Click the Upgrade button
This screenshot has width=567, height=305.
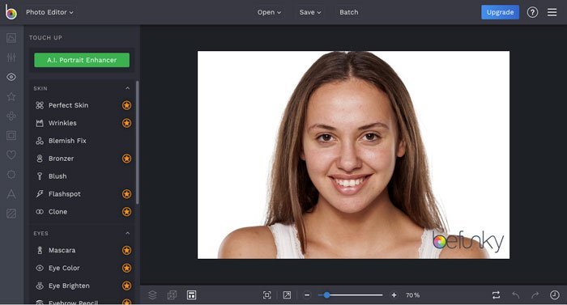[500, 12]
